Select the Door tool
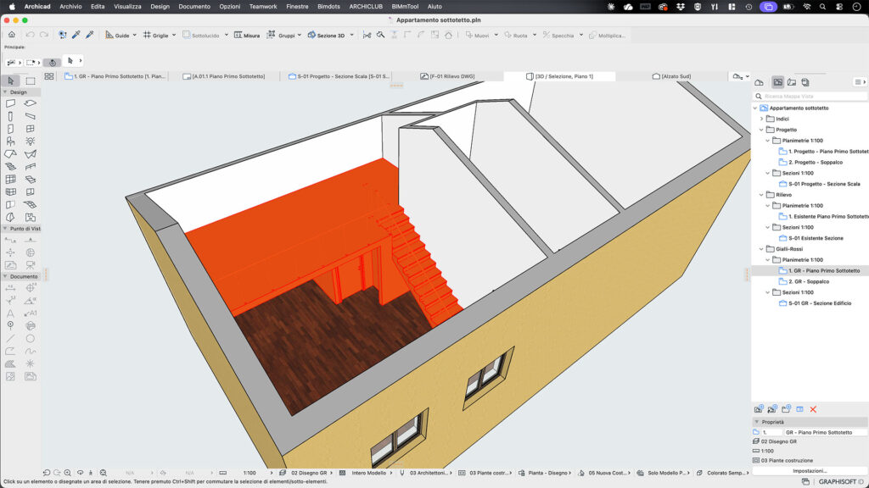This screenshot has width=869, height=488. point(10,129)
